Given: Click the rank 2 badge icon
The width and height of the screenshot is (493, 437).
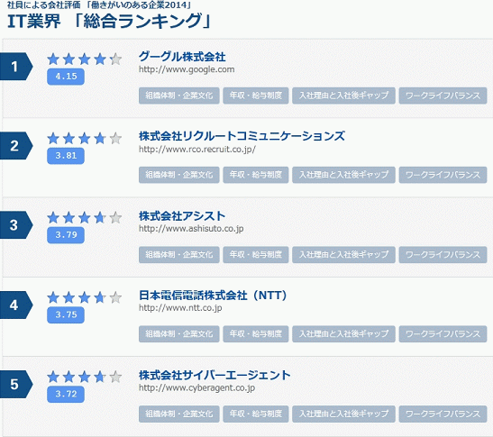Looking at the screenshot, I should [x=16, y=146].
